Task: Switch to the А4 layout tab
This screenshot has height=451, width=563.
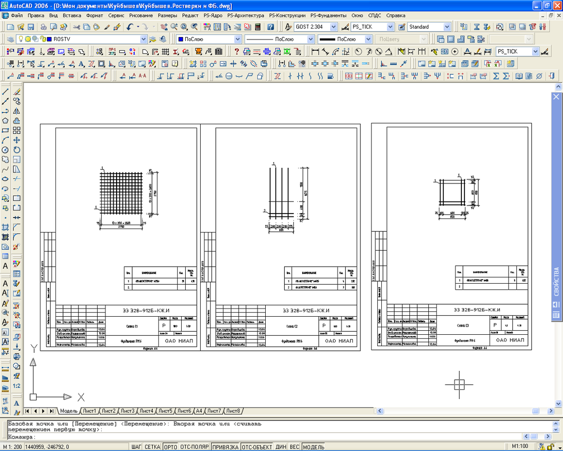Action: (x=199, y=411)
